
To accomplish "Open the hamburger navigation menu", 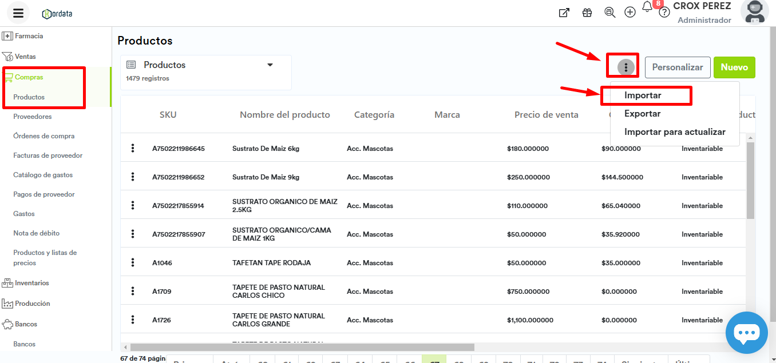I will (18, 13).
